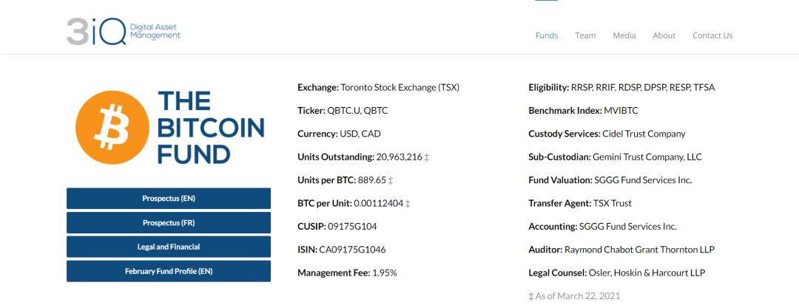Click Auditor Raymond Chabot Grant Thornton

click(x=621, y=250)
